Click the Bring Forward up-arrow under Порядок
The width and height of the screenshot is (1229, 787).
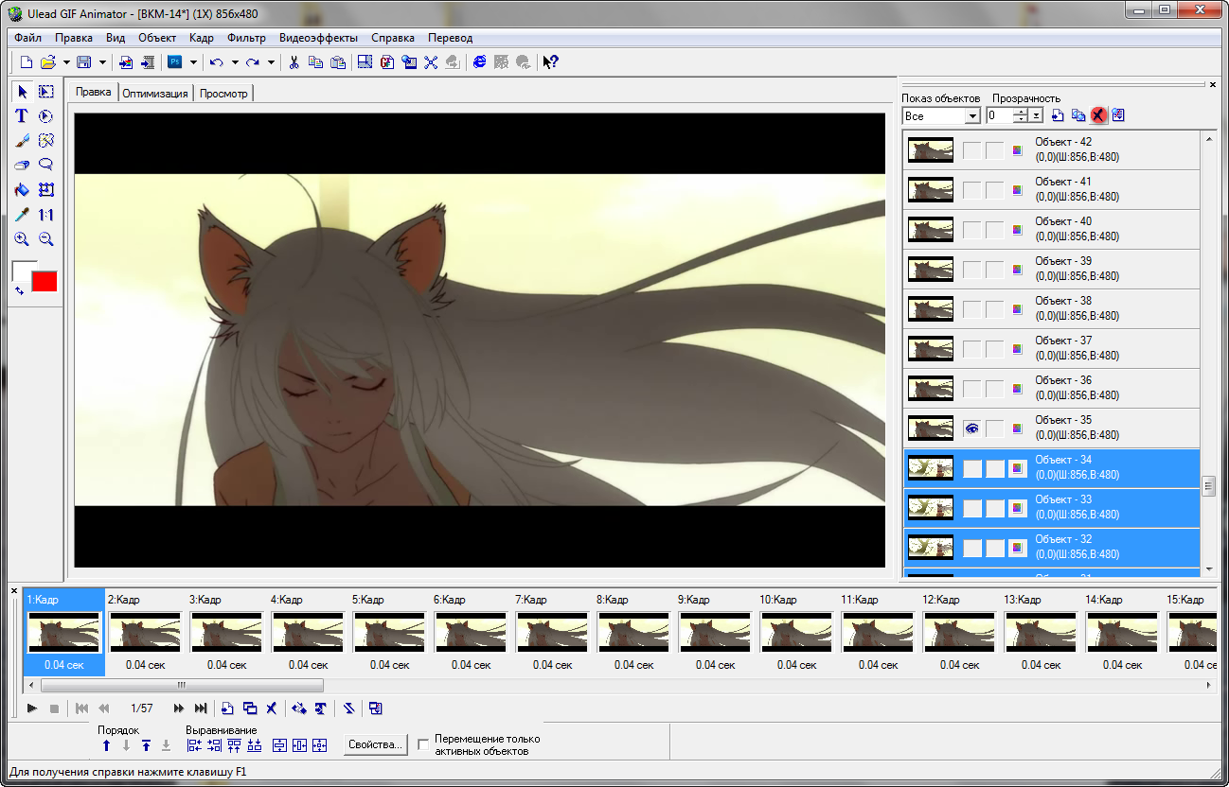coord(106,745)
